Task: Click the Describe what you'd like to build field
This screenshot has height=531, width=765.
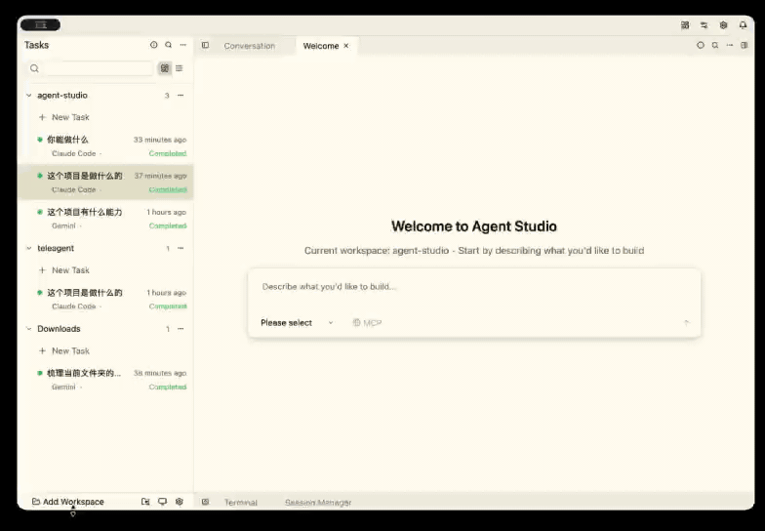Action: tap(474, 287)
